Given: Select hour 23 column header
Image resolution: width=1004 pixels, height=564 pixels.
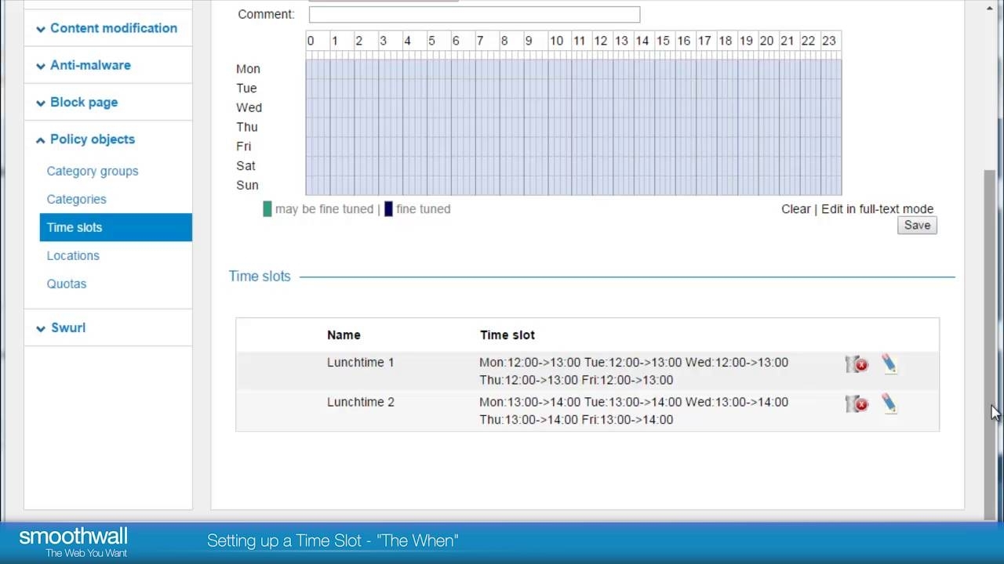Looking at the screenshot, I should click(829, 41).
